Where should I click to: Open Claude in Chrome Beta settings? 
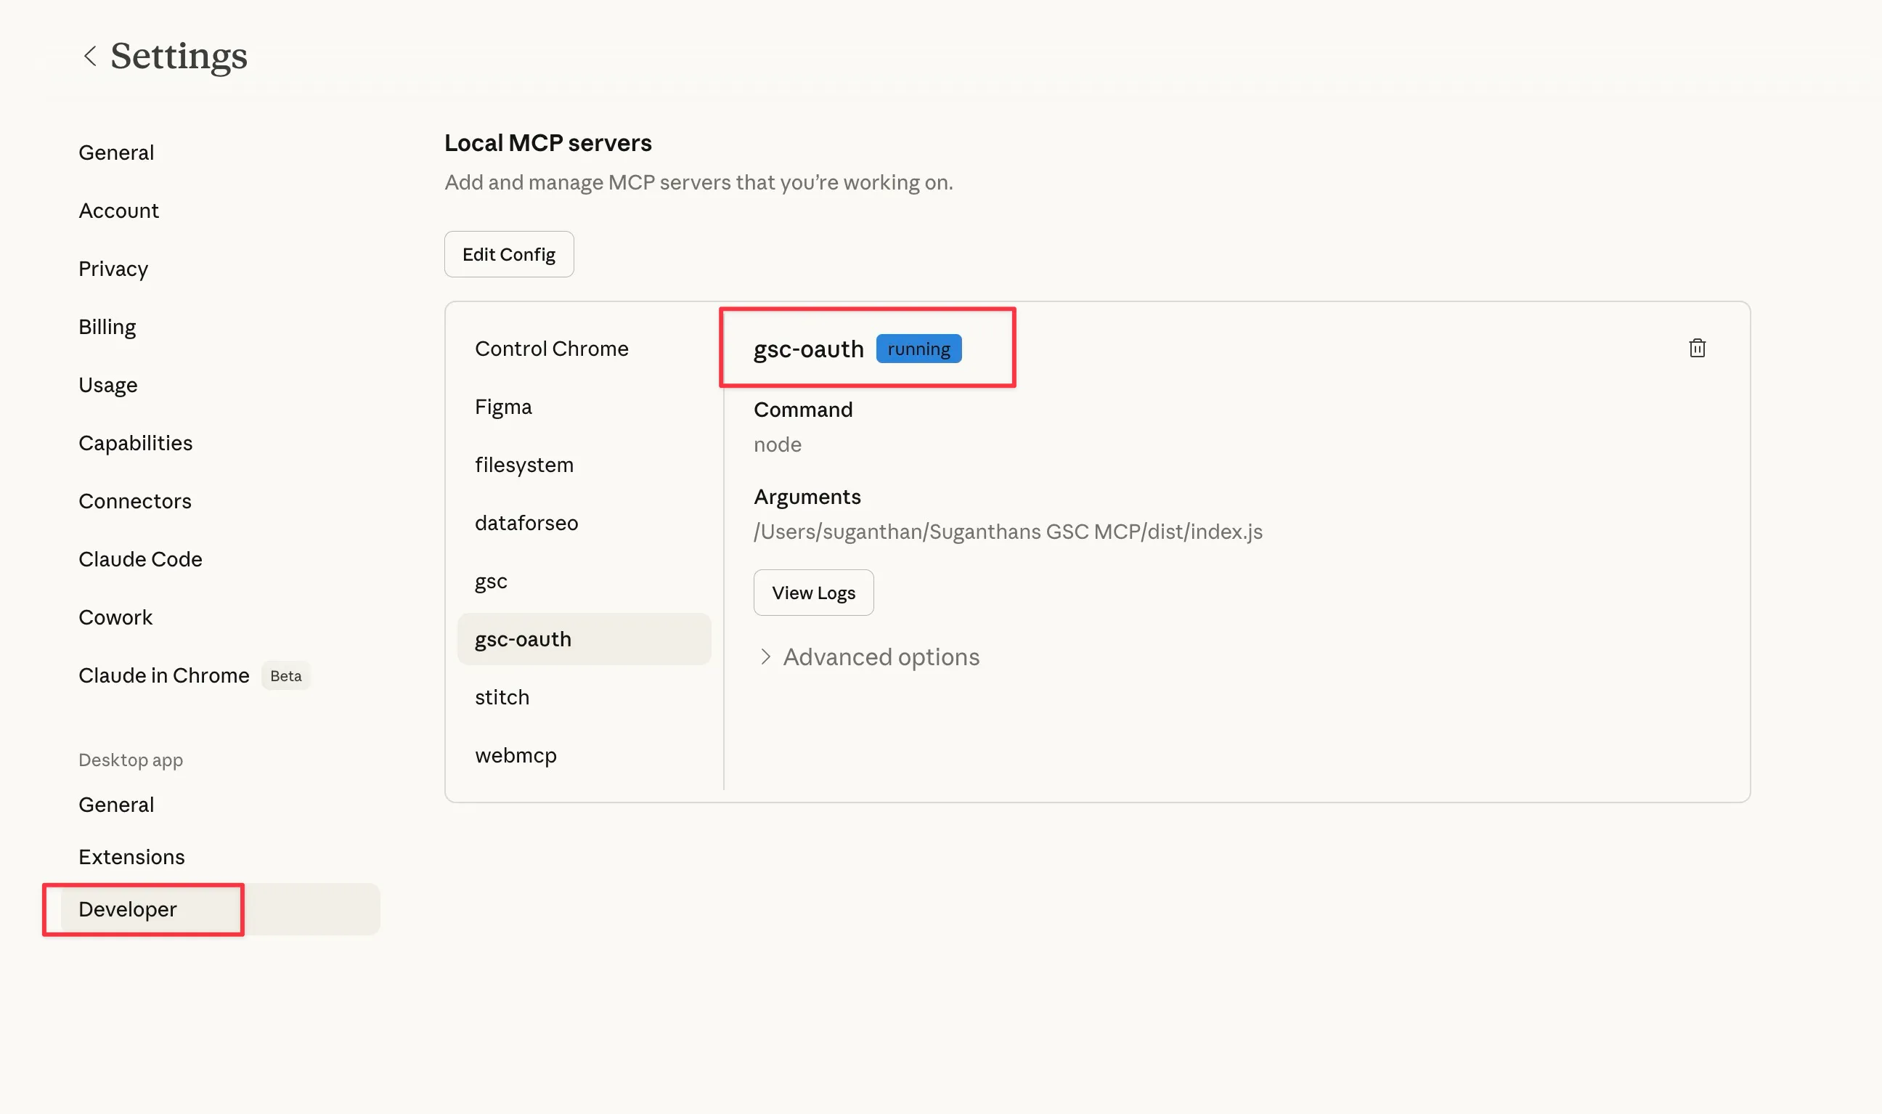pos(164,675)
